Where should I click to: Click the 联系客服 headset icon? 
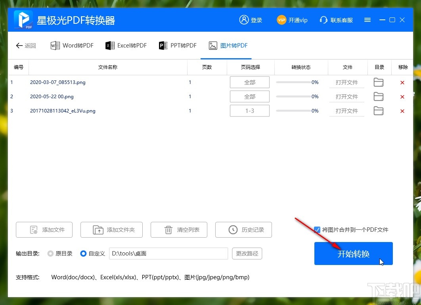point(323,19)
